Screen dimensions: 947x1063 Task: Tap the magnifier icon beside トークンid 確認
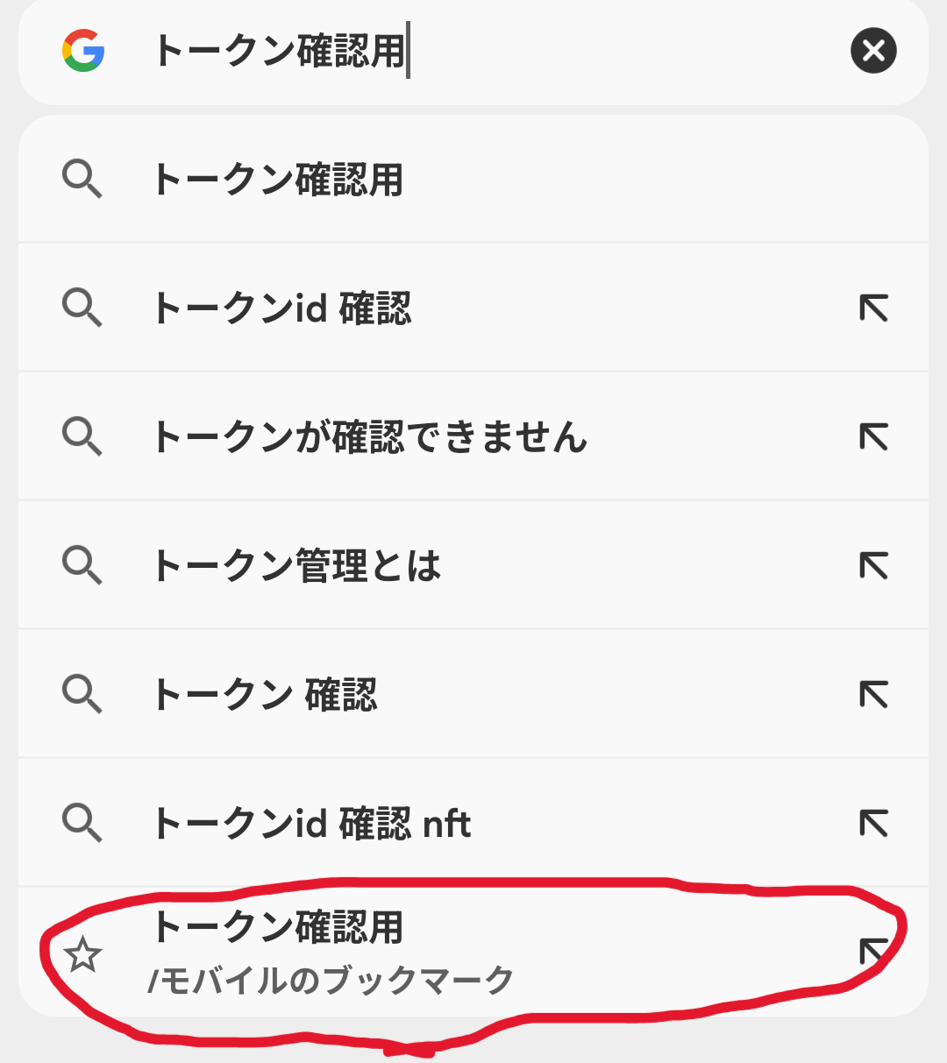[x=83, y=308]
